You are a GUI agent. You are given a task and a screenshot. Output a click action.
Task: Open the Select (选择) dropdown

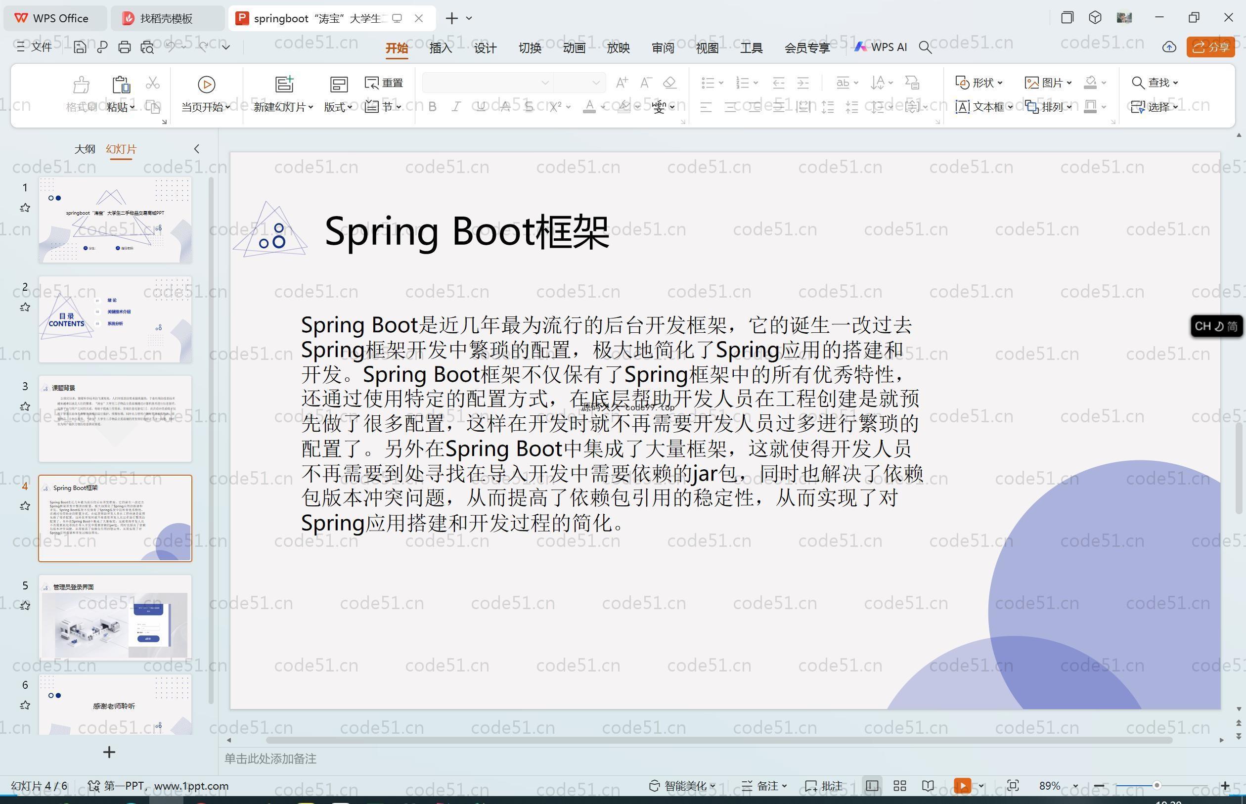1154,107
